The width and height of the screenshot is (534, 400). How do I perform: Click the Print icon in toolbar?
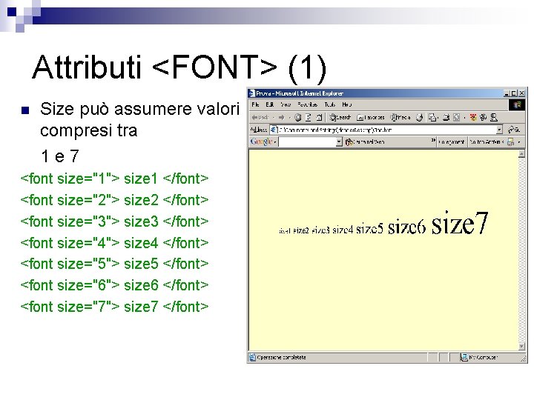point(446,117)
